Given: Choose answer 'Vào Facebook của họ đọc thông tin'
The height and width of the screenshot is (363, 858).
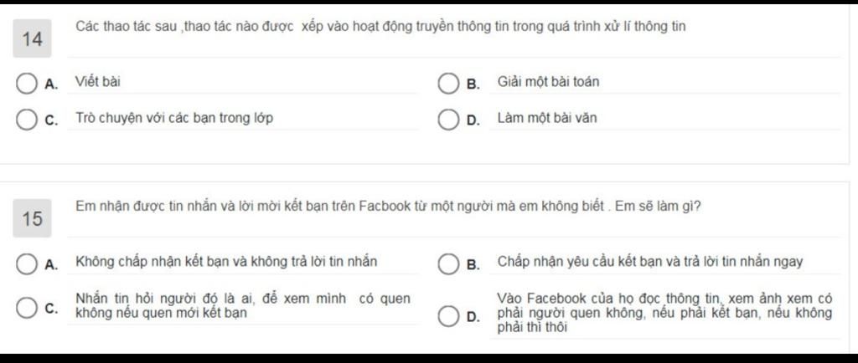Looking at the screenshot, I should (x=664, y=314).
